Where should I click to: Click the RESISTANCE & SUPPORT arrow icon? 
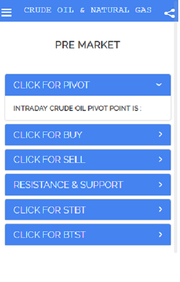click(x=160, y=184)
